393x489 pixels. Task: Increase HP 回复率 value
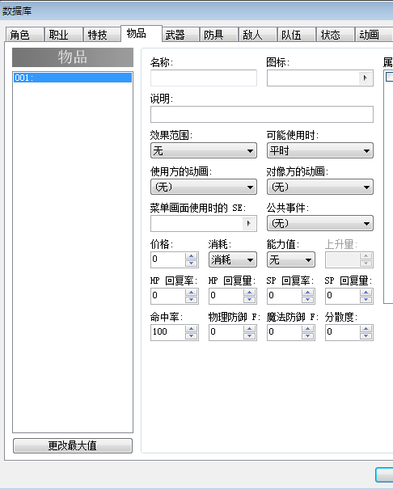pos(191,293)
